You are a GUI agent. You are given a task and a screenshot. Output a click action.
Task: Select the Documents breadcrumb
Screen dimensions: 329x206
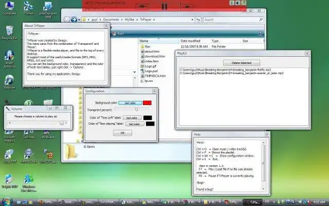(111, 20)
